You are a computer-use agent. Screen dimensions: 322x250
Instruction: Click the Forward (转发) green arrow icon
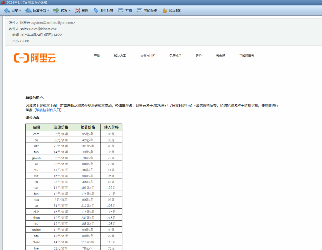(56, 10)
